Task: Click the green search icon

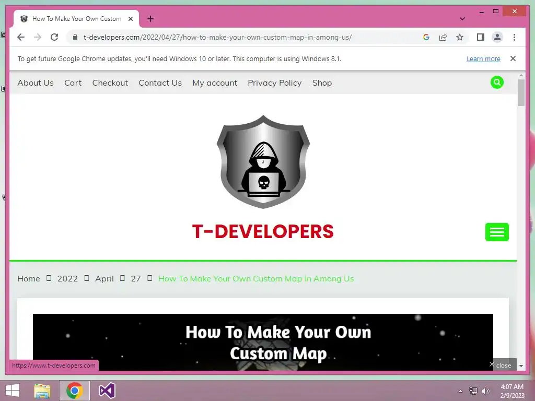Action: pos(497,82)
